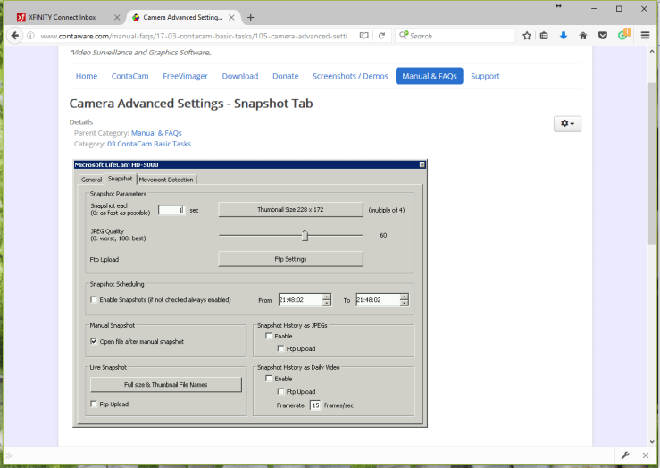Click the From time spinner arrows
This screenshot has height=468, width=660.
[327, 300]
